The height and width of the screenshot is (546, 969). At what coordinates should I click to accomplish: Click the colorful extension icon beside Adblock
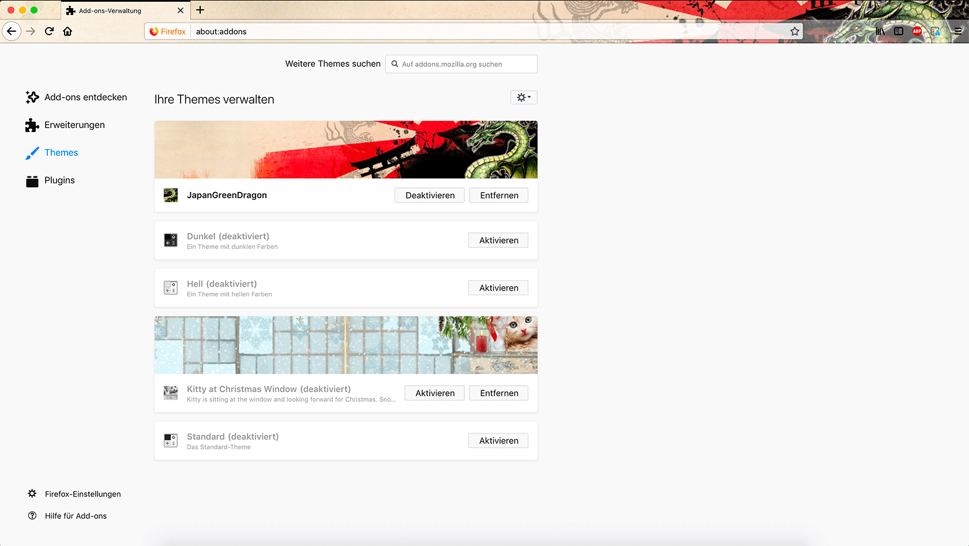[936, 31]
